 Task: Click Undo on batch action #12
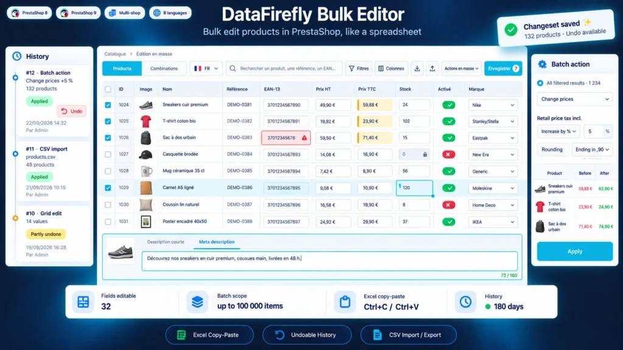pyautogui.click(x=72, y=111)
